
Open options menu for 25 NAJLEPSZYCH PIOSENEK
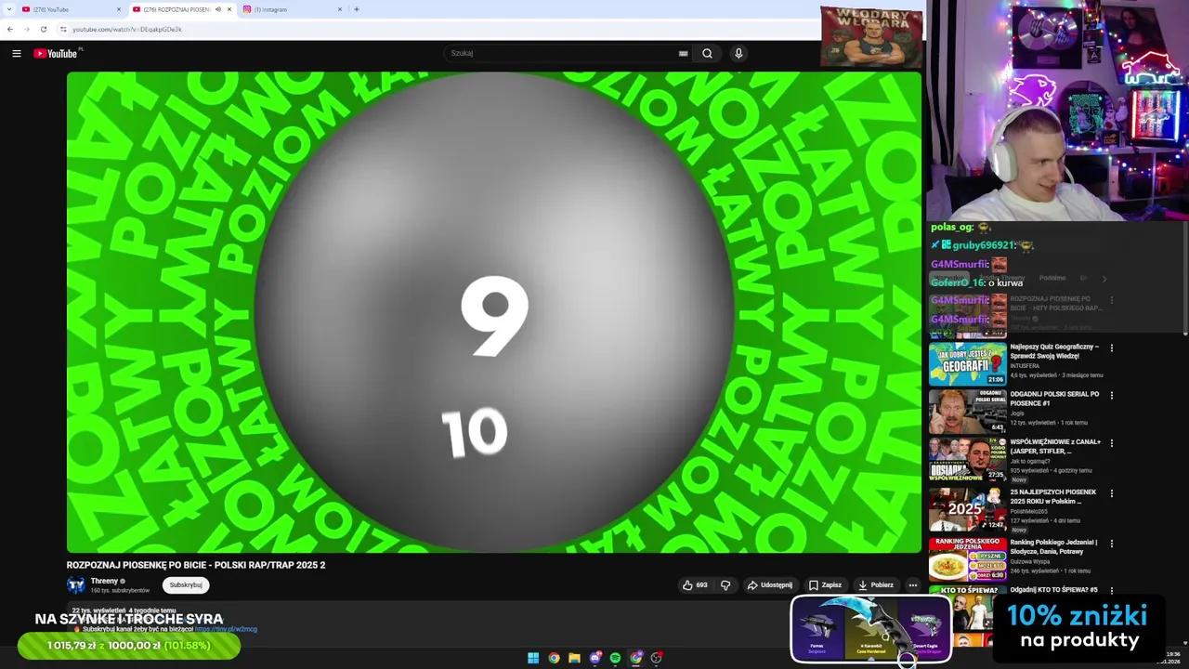coord(1112,493)
